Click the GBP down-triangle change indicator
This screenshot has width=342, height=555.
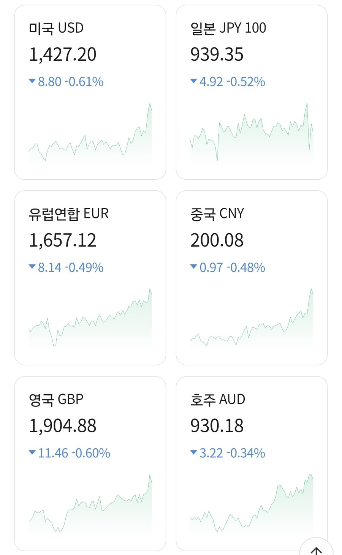[x=32, y=452]
